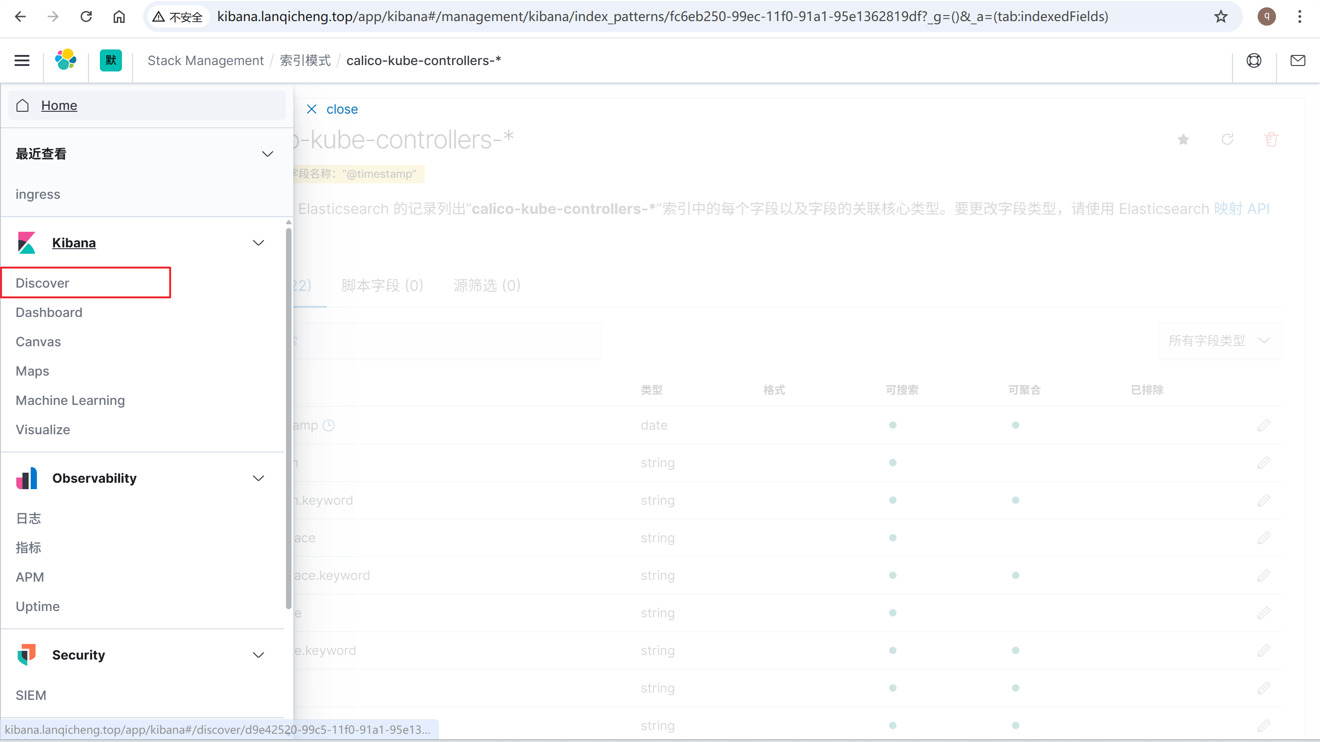Click the field search input box
The width and height of the screenshot is (1320, 742).
click(x=447, y=340)
